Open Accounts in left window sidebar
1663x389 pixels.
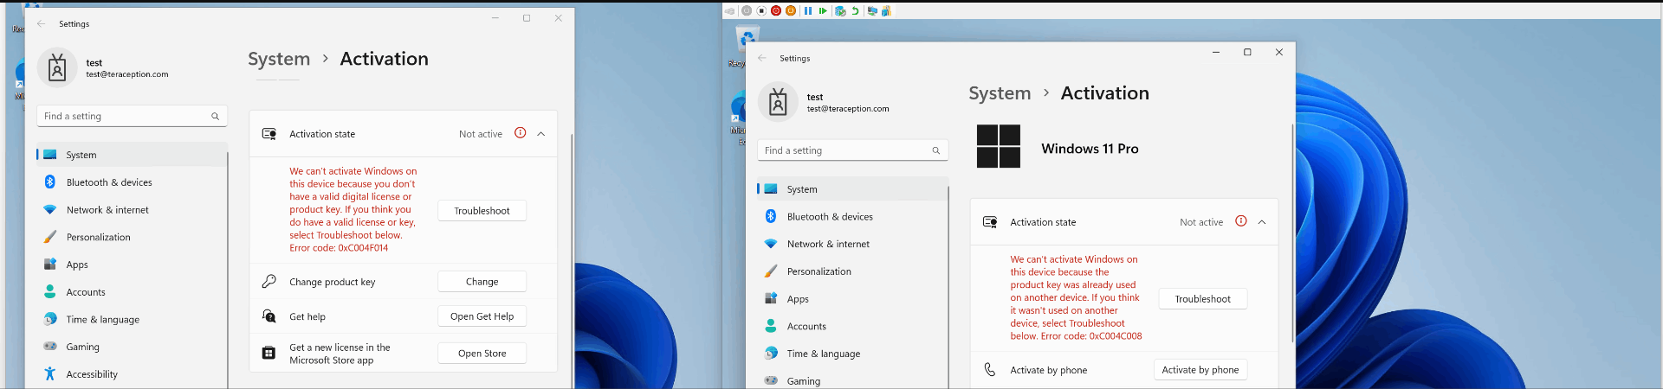click(x=132, y=292)
